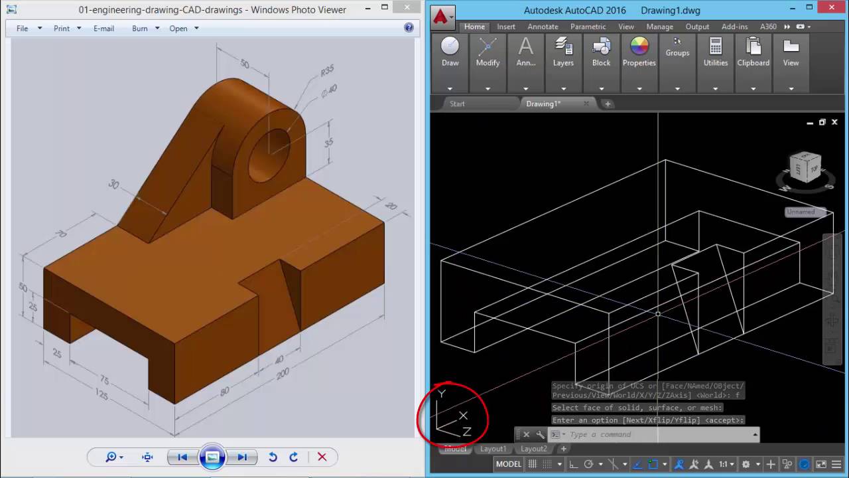849x478 pixels.
Task: Switch to the Layout1 tab
Action: click(x=493, y=449)
